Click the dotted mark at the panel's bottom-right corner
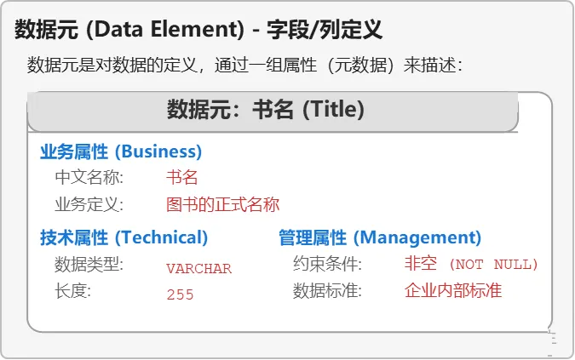 (552, 339)
